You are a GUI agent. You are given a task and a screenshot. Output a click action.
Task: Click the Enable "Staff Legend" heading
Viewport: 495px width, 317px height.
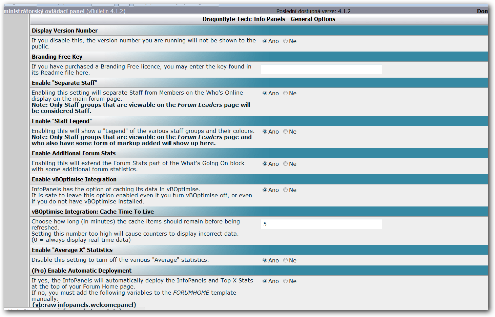62,121
